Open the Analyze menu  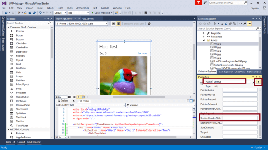coord(105,8)
